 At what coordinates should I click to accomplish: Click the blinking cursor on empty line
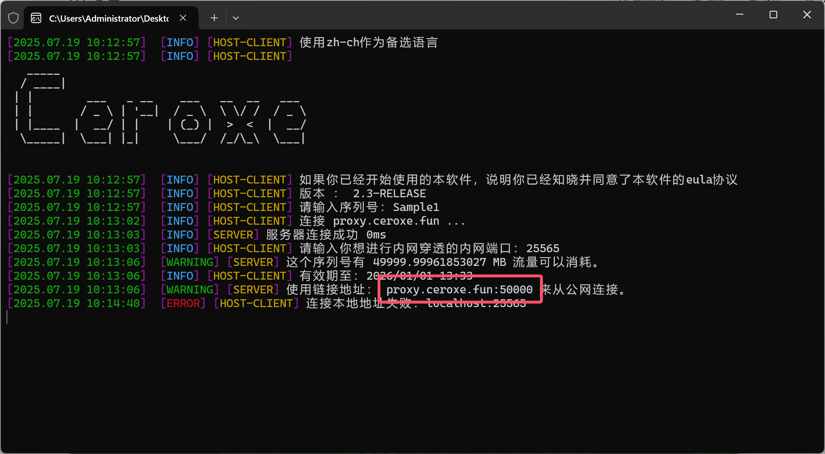7,317
